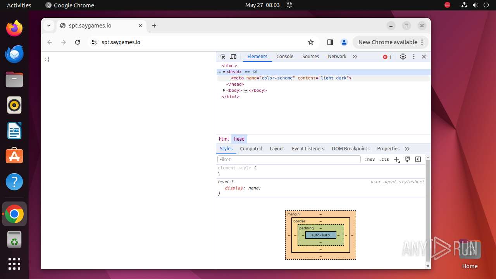
Task: Open the Layout pane tab
Action: coord(277,149)
